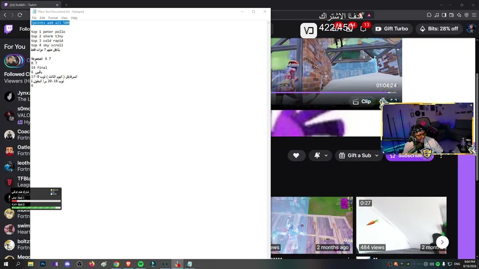Image resolution: width=479 pixels, height=269 pixels.
Task: Open Firefox from the taskbar
Action: point(92,264)
